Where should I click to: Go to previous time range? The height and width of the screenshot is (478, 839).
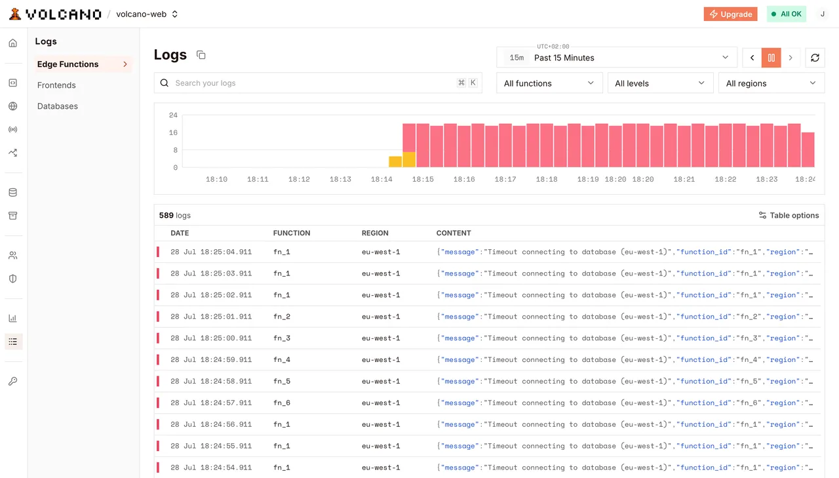tap(752, 58)
